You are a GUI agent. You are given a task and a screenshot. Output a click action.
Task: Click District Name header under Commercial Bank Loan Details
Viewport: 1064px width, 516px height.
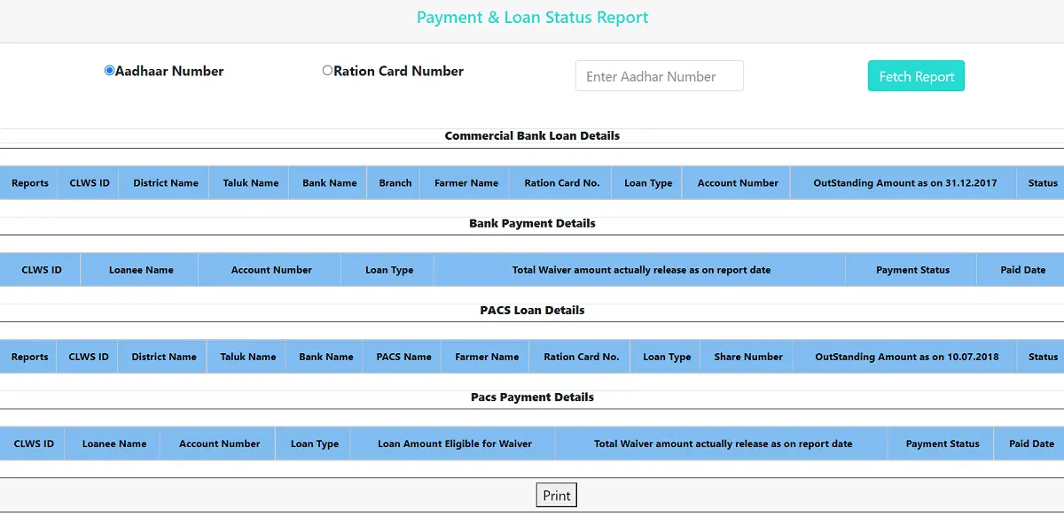tap(165, 183)
